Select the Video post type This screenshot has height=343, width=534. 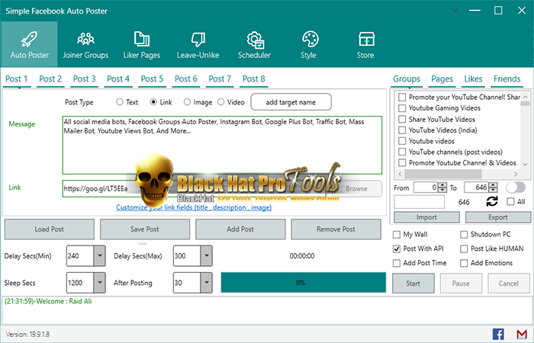click(221, 101)
